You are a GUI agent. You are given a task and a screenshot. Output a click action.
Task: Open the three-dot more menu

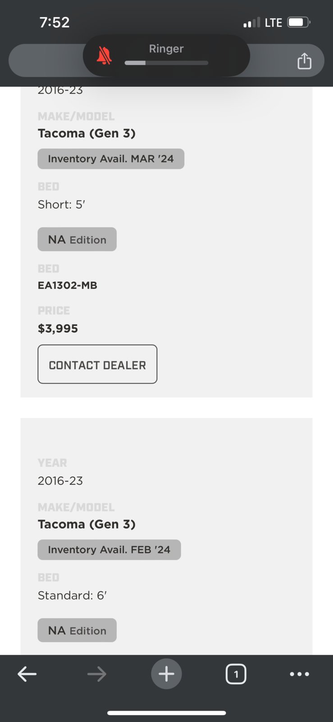click(x=300, y=674)
